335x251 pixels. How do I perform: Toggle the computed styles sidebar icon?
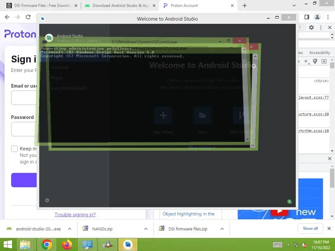click(x=324, y=61)
